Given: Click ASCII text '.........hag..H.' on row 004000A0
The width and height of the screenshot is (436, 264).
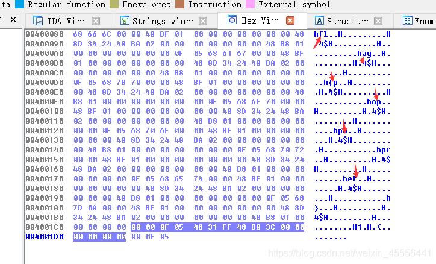Looking at the screenshot, I should tap(352, 54).
